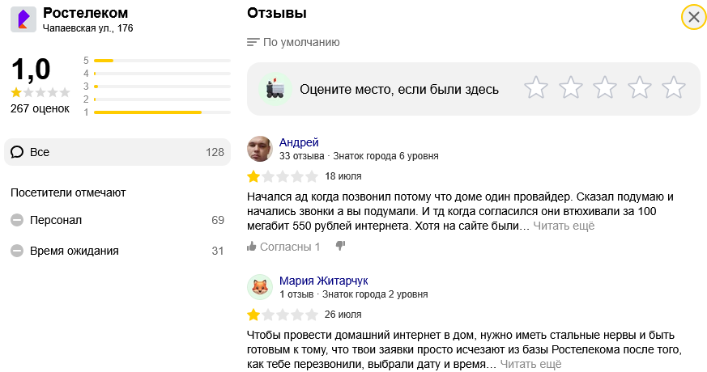
Task: Click 'Знаток города 6 уровня' label
Action: click(x=385, y=156)
